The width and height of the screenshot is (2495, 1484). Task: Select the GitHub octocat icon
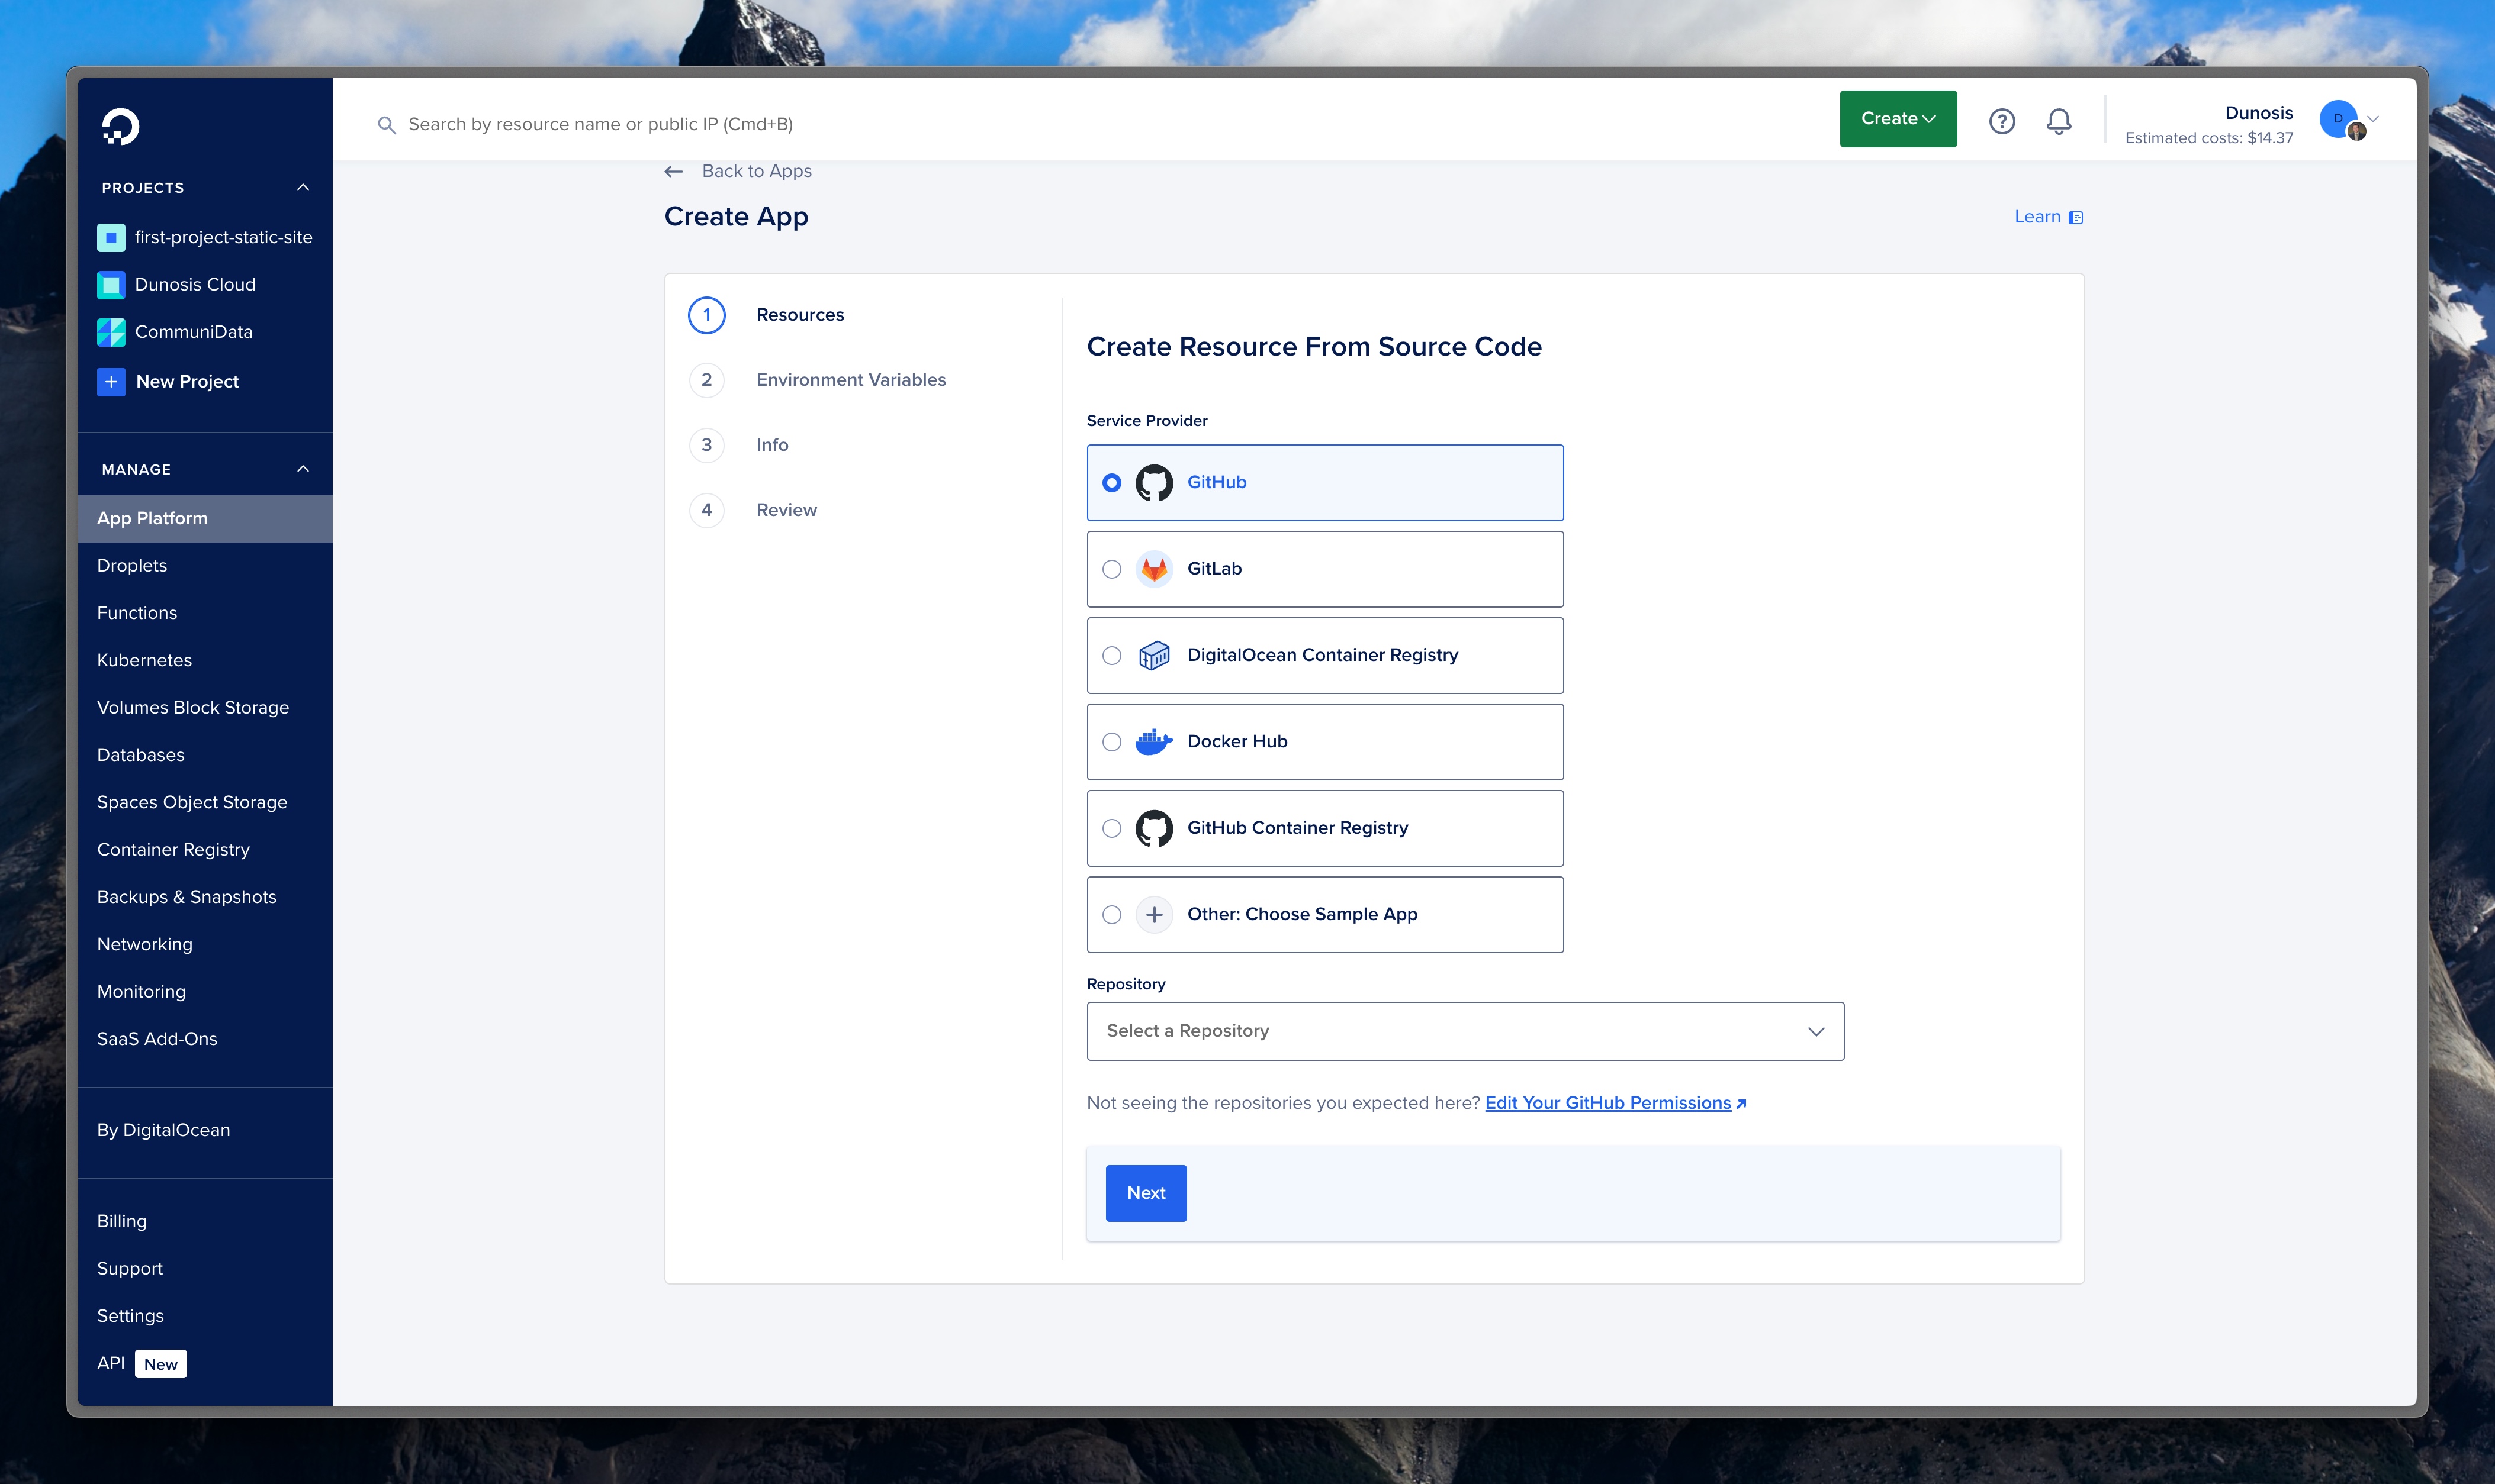point(1153,482)
